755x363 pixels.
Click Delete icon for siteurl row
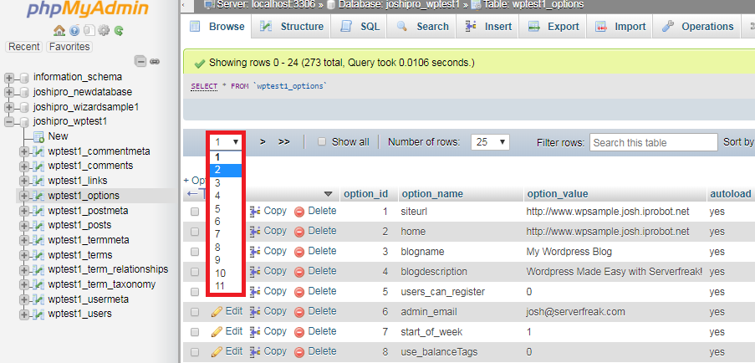coord(299,212)
